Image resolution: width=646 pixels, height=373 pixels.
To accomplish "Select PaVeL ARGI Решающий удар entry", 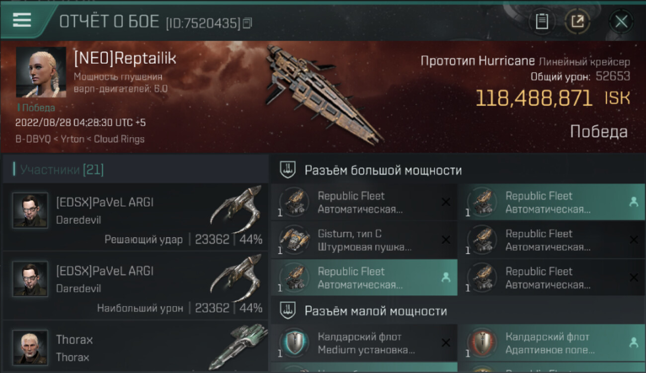I will (135, 216).
